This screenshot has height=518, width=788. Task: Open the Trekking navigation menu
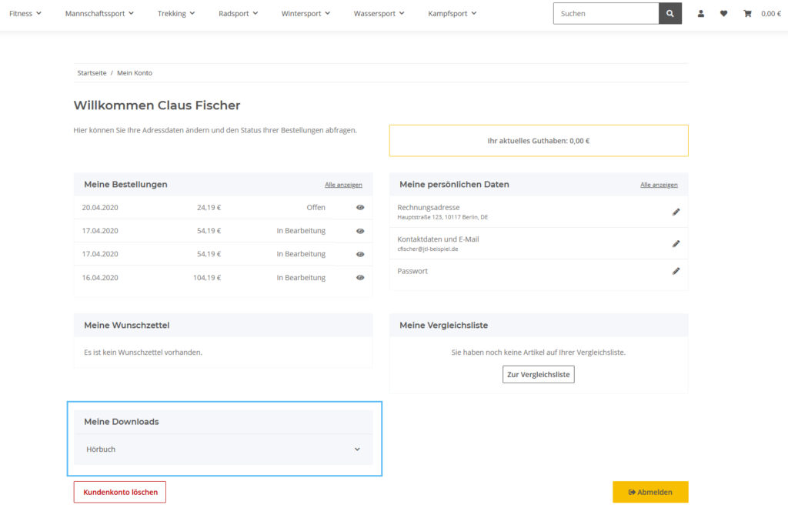(176, 14)
